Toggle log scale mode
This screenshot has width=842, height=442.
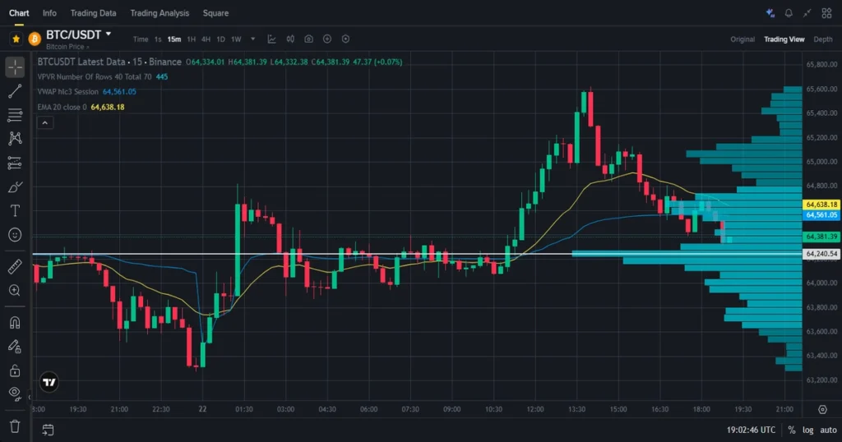pos(808,430)
